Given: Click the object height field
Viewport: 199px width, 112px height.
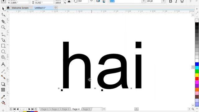Looking at the screenshot, I should click(44, 2).
